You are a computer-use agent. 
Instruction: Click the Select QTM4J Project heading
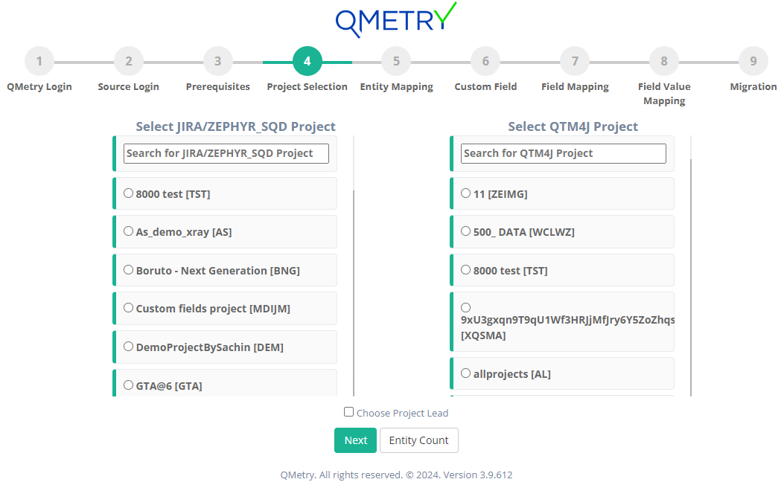click(x=573, y=126)
